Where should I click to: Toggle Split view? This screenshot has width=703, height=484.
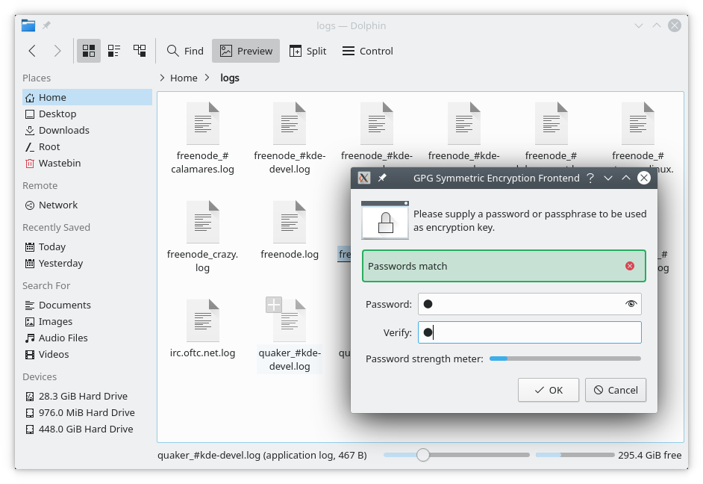pos(307,51)
